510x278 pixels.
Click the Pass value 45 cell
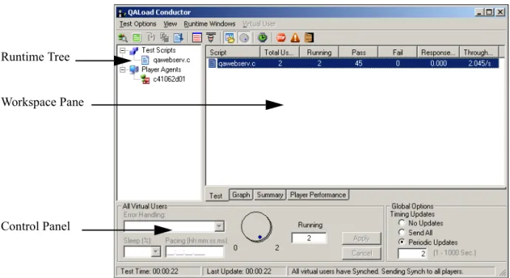[358, 63]
